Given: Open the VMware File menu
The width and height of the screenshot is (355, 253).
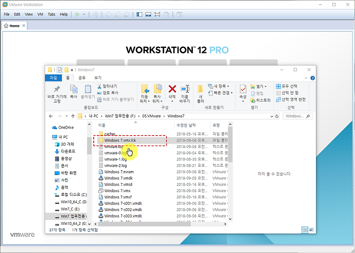Looking at the screenshot, I should 6,14.
